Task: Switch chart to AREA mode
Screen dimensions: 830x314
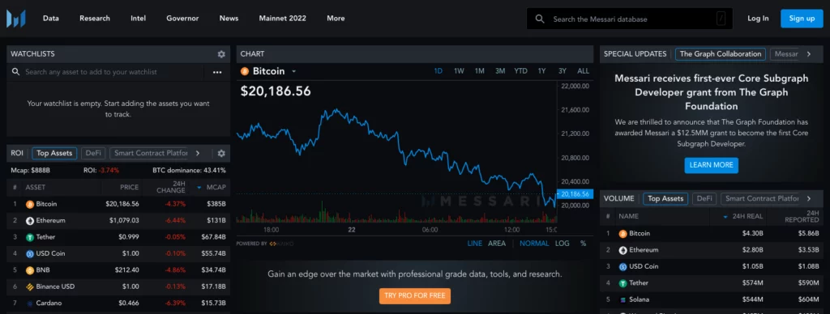Action: 497,244
